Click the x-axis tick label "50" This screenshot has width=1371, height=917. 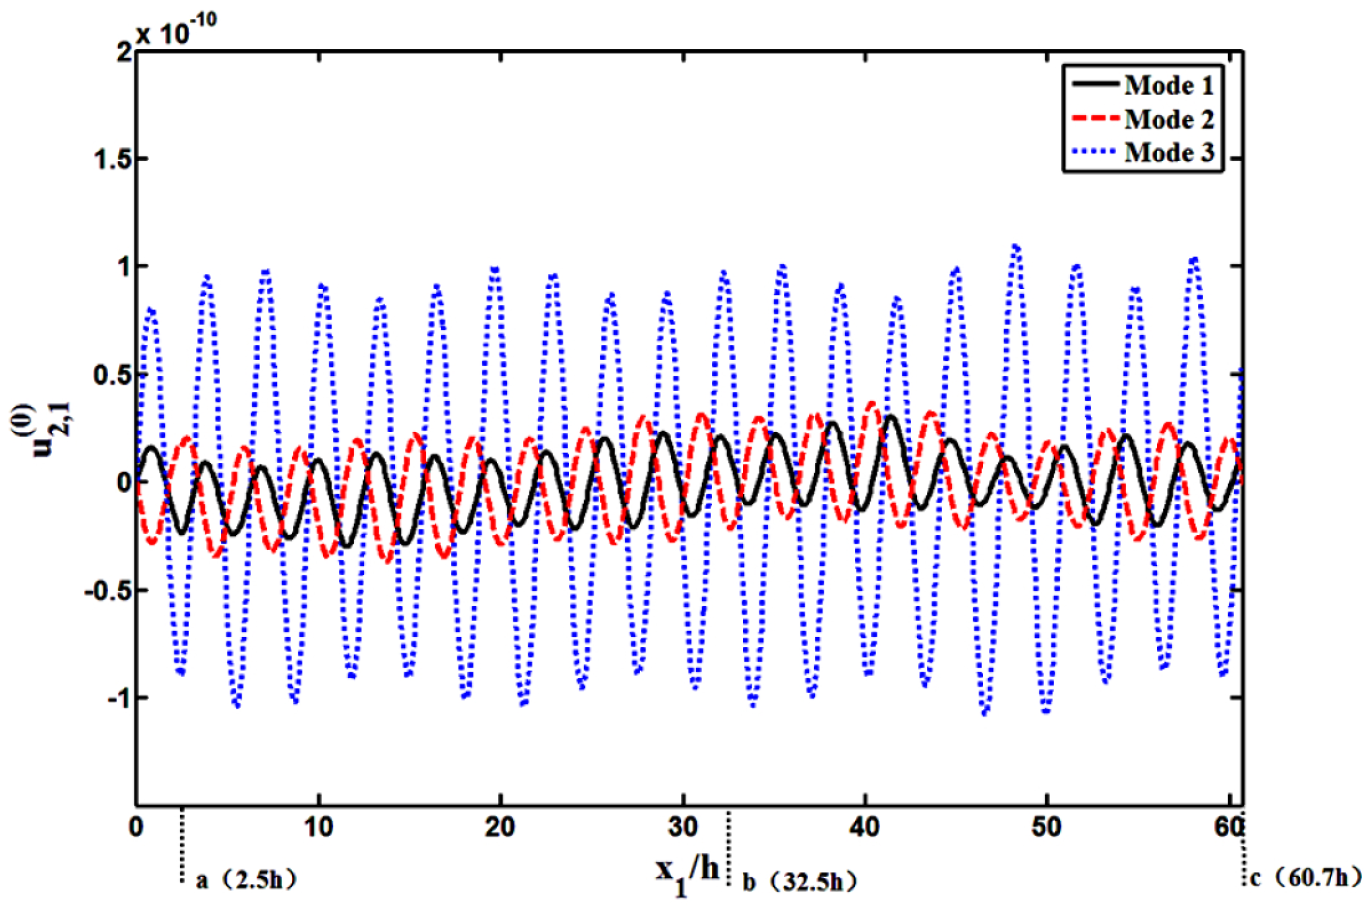point(1046,828)
